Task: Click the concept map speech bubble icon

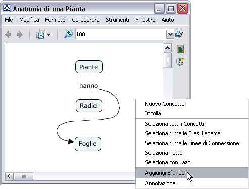Action: point(180,62)
